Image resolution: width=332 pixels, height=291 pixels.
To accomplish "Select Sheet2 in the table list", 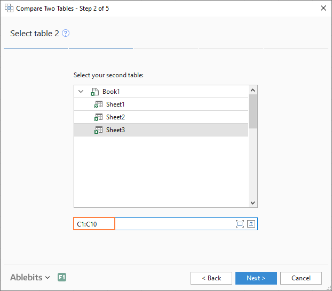I will 115,117.
